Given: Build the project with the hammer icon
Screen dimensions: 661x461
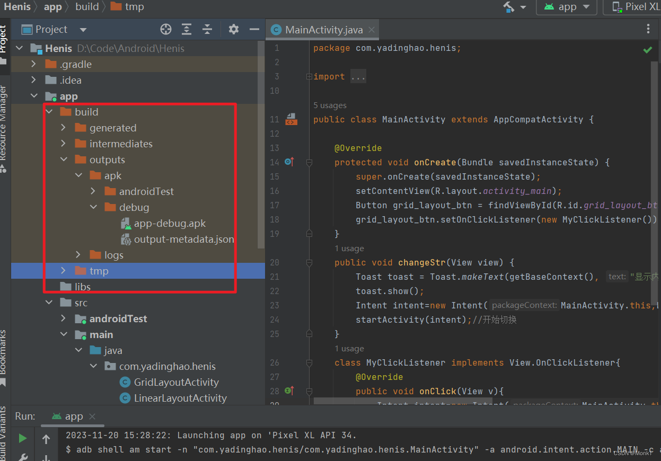Looking at the screenshot, I should (x=507, y=6).
